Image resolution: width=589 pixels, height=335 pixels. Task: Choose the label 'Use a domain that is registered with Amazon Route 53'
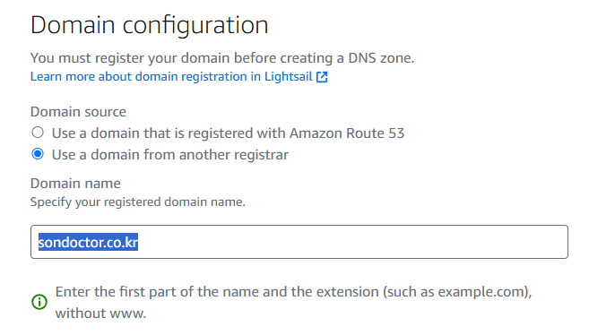[228, 133]
